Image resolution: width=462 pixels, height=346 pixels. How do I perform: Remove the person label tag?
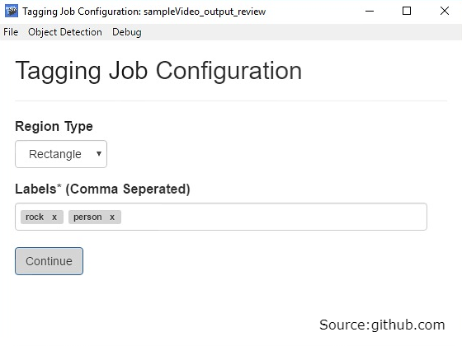112,217
